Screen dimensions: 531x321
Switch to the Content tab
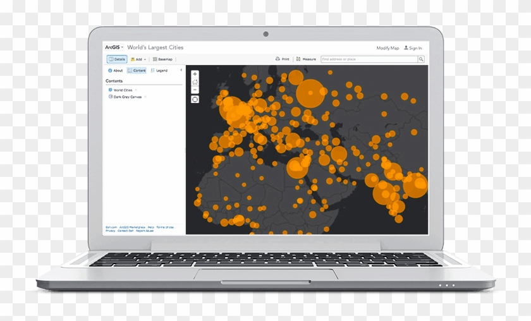tap(137, 70)
